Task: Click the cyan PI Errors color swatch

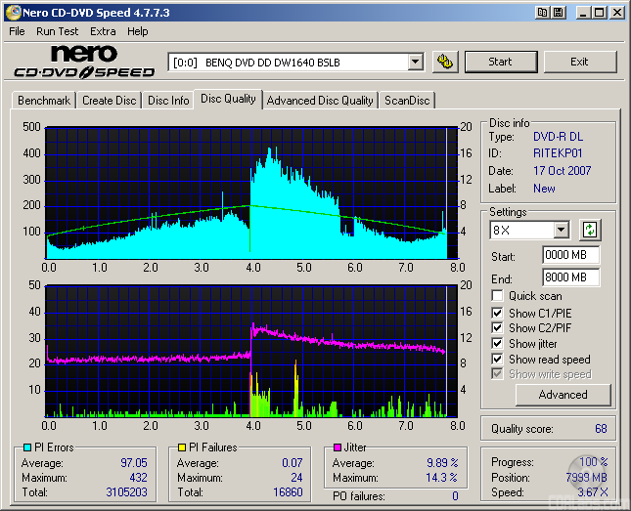Action: [26, 447]
